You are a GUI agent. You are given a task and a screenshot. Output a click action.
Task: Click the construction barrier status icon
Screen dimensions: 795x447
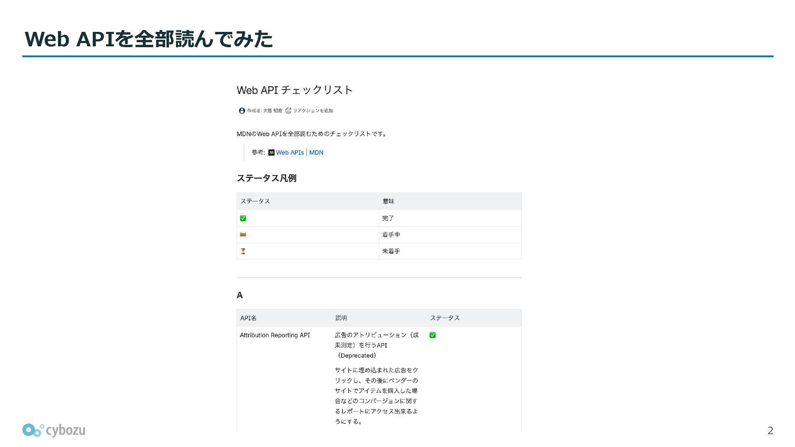click(243, 235)
